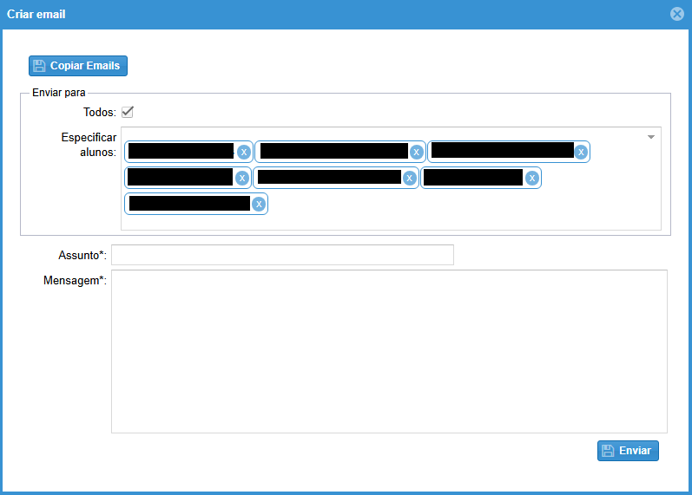This screenshot has width=692, height=495.
Task: Select the first student chip in top row
Action: click(181, 152)
